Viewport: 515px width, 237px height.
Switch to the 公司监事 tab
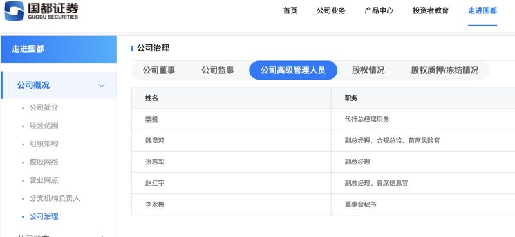[x=218, y=70]
